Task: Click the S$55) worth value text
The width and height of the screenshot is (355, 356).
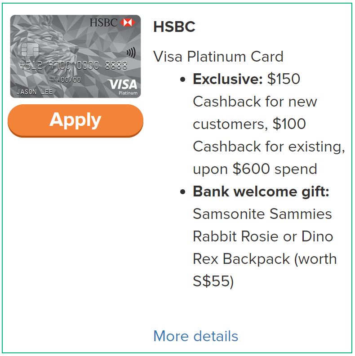Action: [x=213, y=281]
